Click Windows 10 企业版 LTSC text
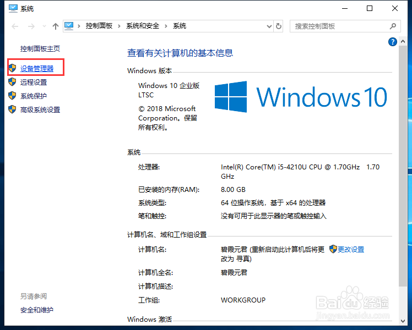Screen dimensions: 412x330 169,90
